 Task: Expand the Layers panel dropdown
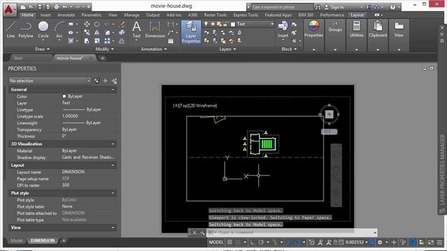pos(228,49)
